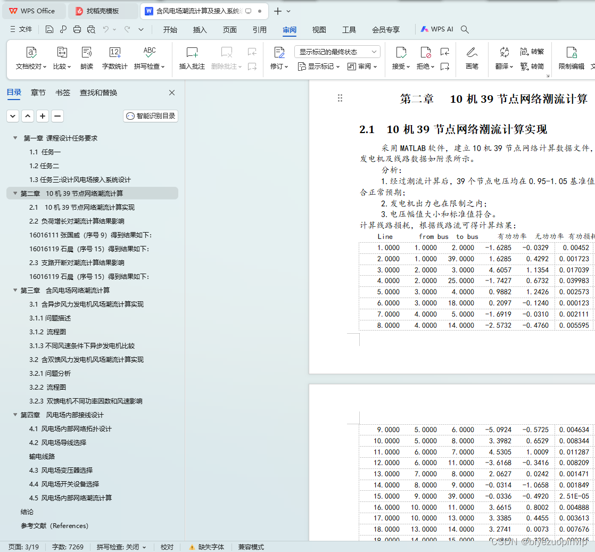Jump to 3.1.2 流程图 heading
Image resolution: width=595 pixels, height=552 pixels.
pos(47,332)
